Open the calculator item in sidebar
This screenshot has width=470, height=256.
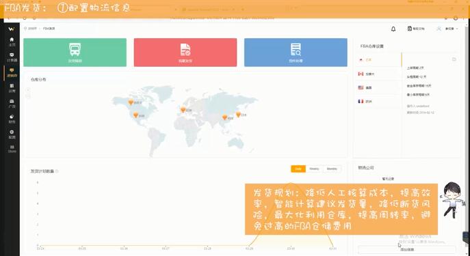pos(12,57)
